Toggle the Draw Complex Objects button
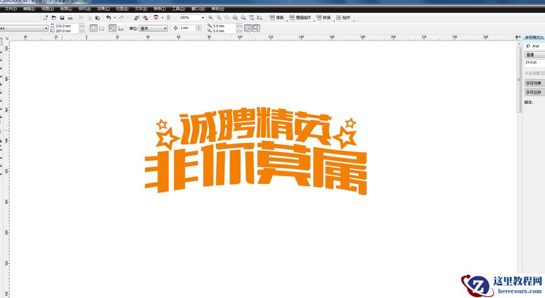The image size is (545, 298). pos(256,29)
